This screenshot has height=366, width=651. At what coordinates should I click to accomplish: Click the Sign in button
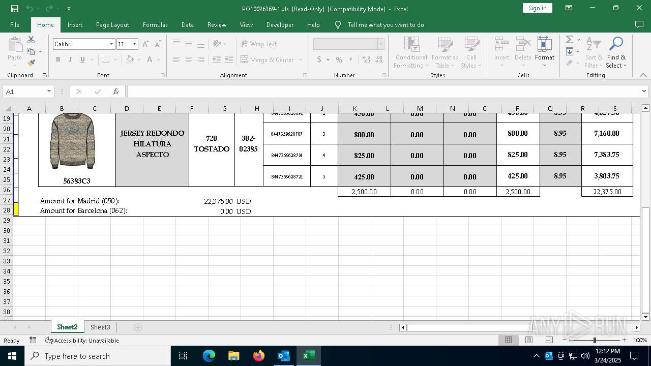pos(537,8)
